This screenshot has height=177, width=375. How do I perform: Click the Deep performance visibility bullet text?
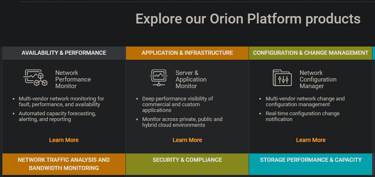pyautogui.click(x=177, y=104)
